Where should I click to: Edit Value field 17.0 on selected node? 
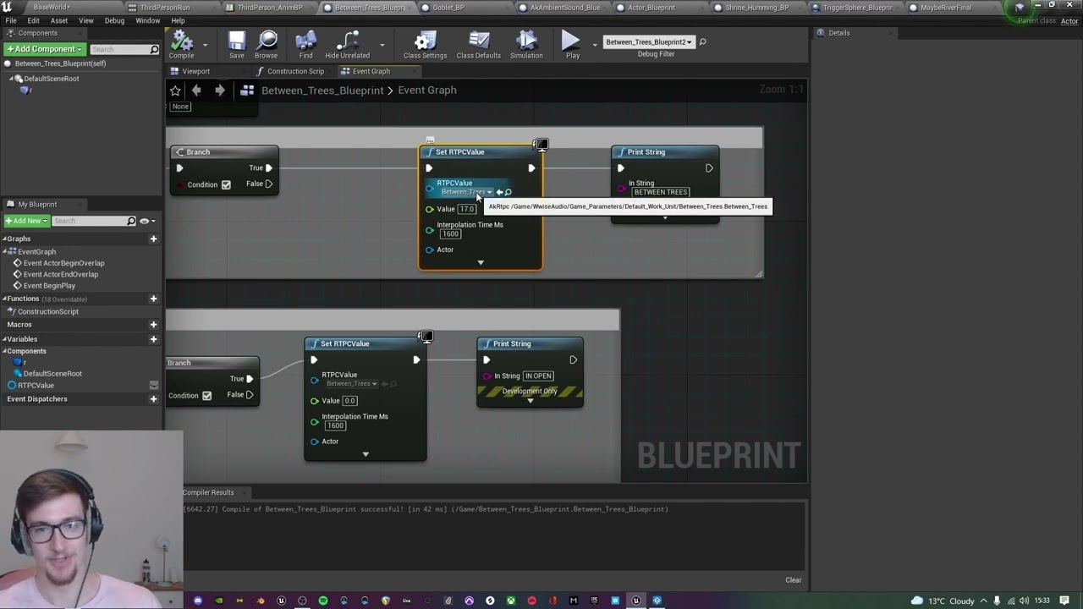coord(467,209)
